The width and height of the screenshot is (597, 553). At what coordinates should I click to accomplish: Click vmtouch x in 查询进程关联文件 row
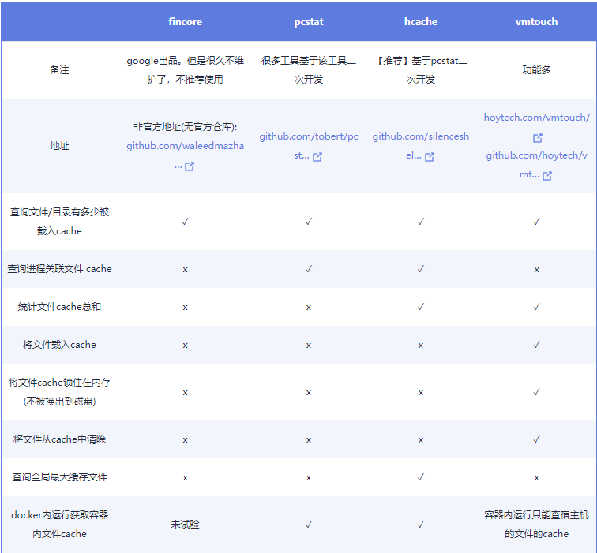tap(536, 270)
